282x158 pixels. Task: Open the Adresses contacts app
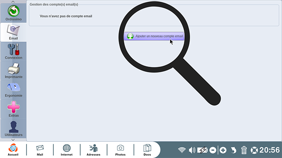94,150
